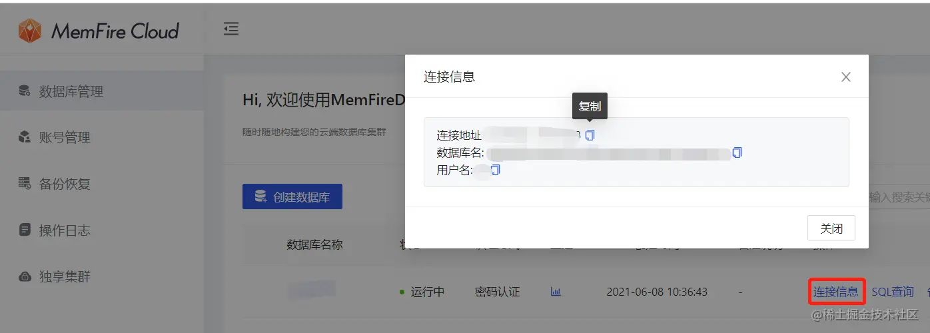Copy the 用户名 value
Viewport: 930px width, 333px height.
[496, 170]
